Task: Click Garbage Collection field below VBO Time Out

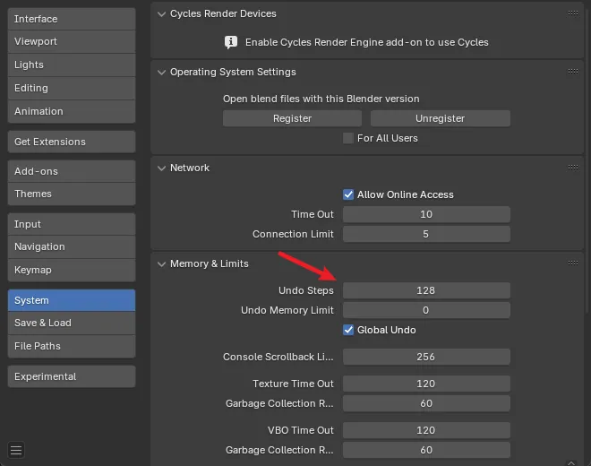Action: (426, 450)
